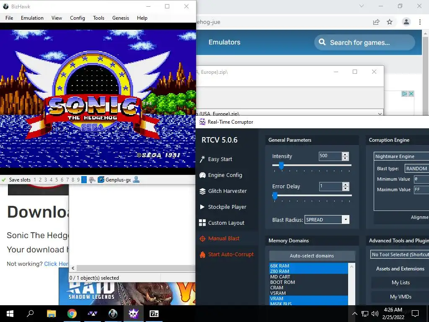Click the Search for games field
This screenshot has width=429, height=322.
(x=365, y=42)
